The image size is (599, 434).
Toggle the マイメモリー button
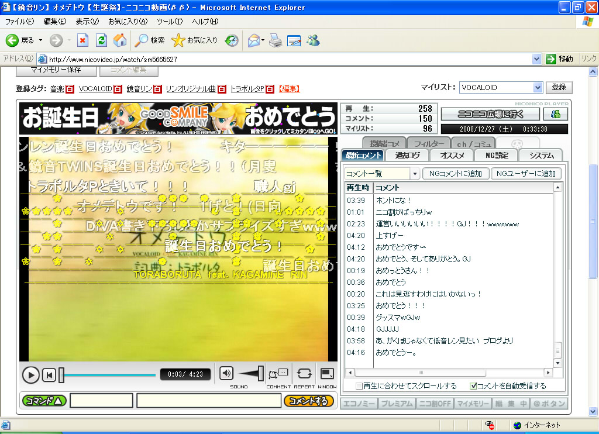pos(473,404)
